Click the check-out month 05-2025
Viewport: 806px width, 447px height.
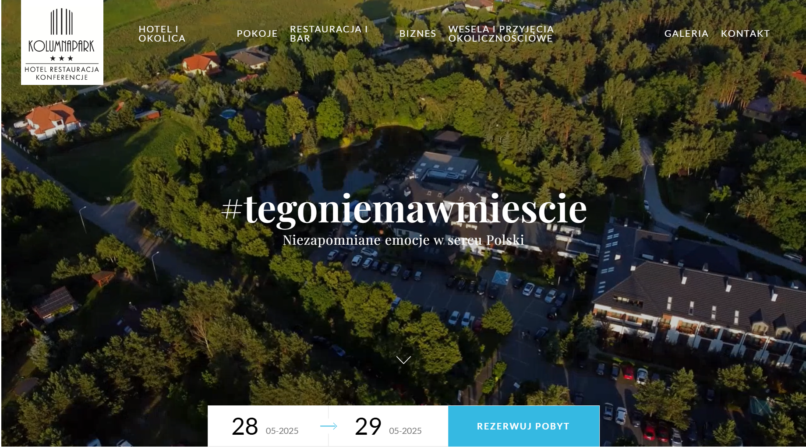tap(405, 431)
